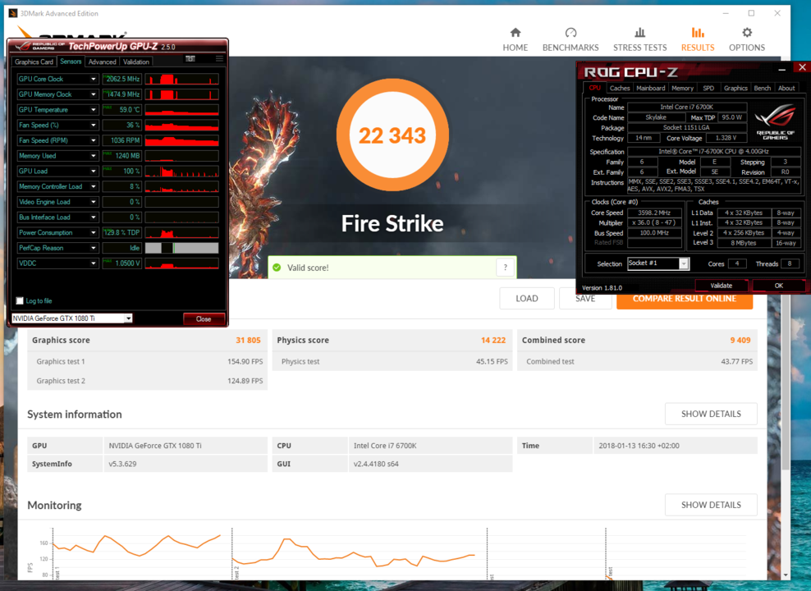Viewport: 811px width, 591px height.
Task: Open the NVIDIA GeForce GTX 1080 Ti selector
Action: [x=72, y=318]
